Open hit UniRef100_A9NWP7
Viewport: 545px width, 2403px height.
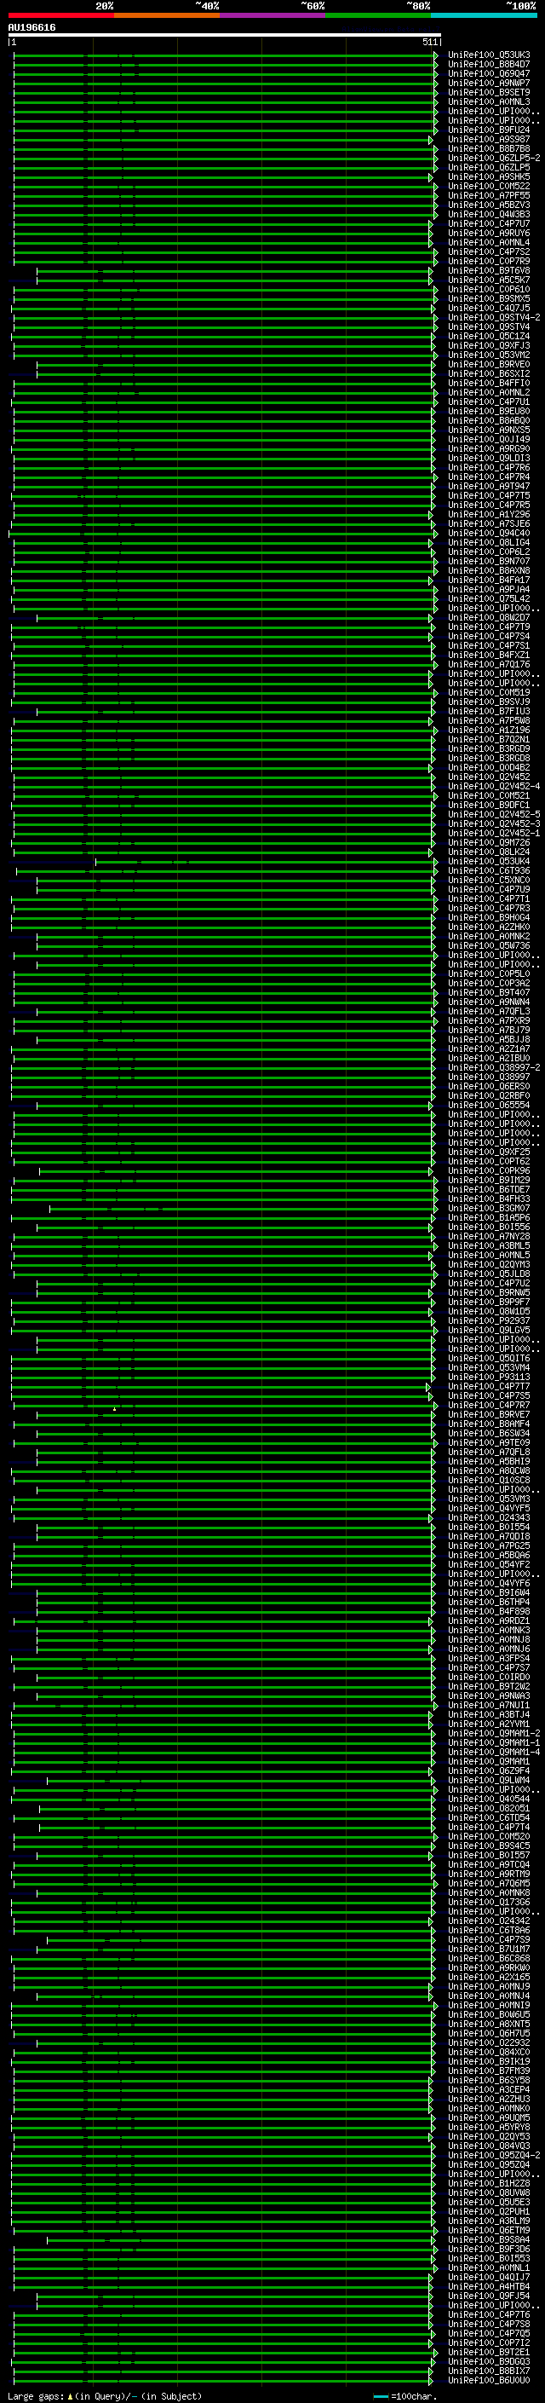point(489,83)
